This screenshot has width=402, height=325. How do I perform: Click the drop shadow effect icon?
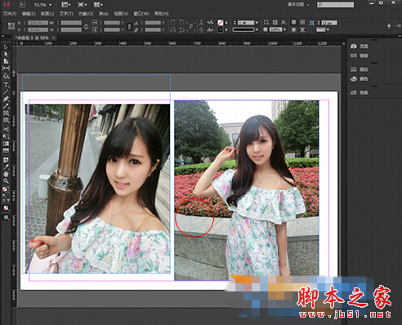click(275, 22)
